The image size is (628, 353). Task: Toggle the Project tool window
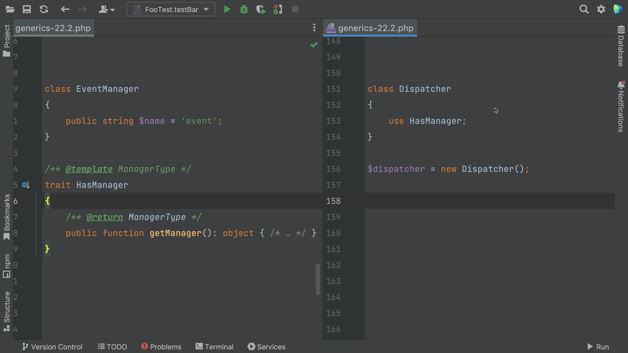point(7,41)
